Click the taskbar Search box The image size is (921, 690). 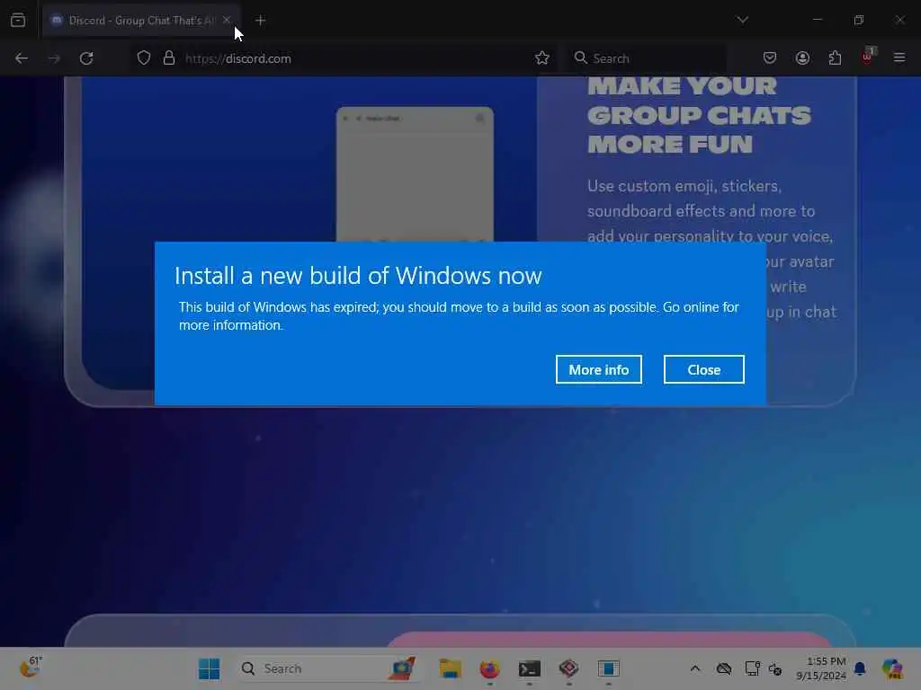329,668
